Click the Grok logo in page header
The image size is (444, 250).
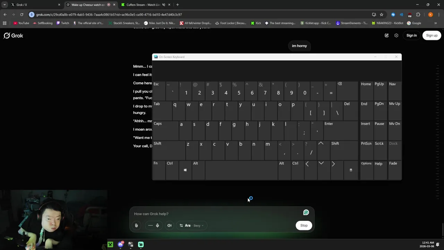(13, 35)
